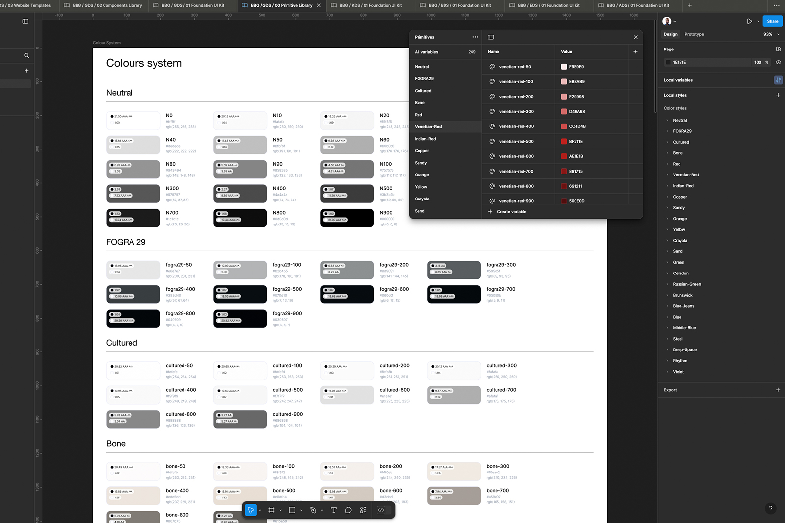Open Local variables settings icon
The width and height of the screenshot is (785, 523).
click(x=778, y=80)
